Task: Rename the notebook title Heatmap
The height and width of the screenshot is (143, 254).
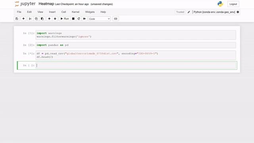Action: [46, 4]
